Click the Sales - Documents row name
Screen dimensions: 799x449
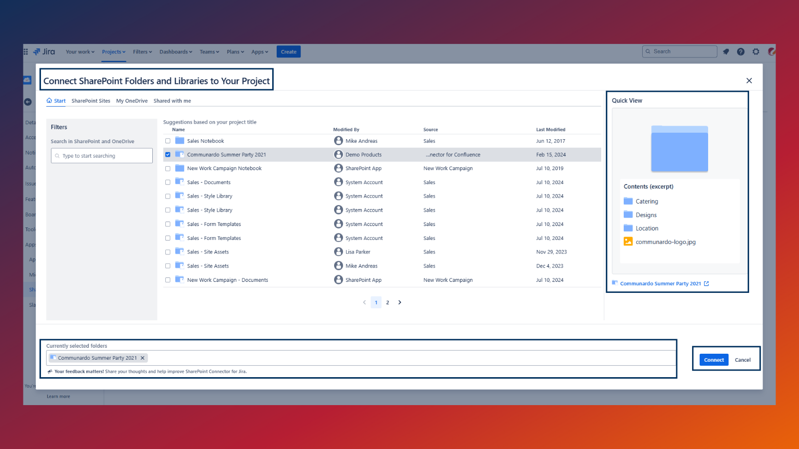click(x=209, y=183)
